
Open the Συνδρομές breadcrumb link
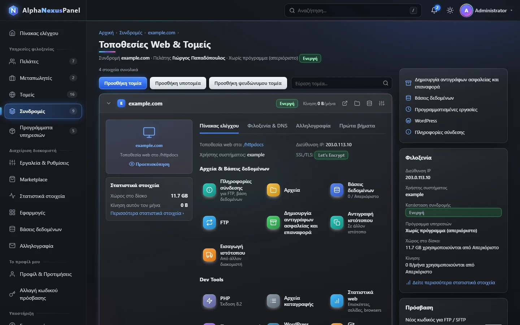131,32
